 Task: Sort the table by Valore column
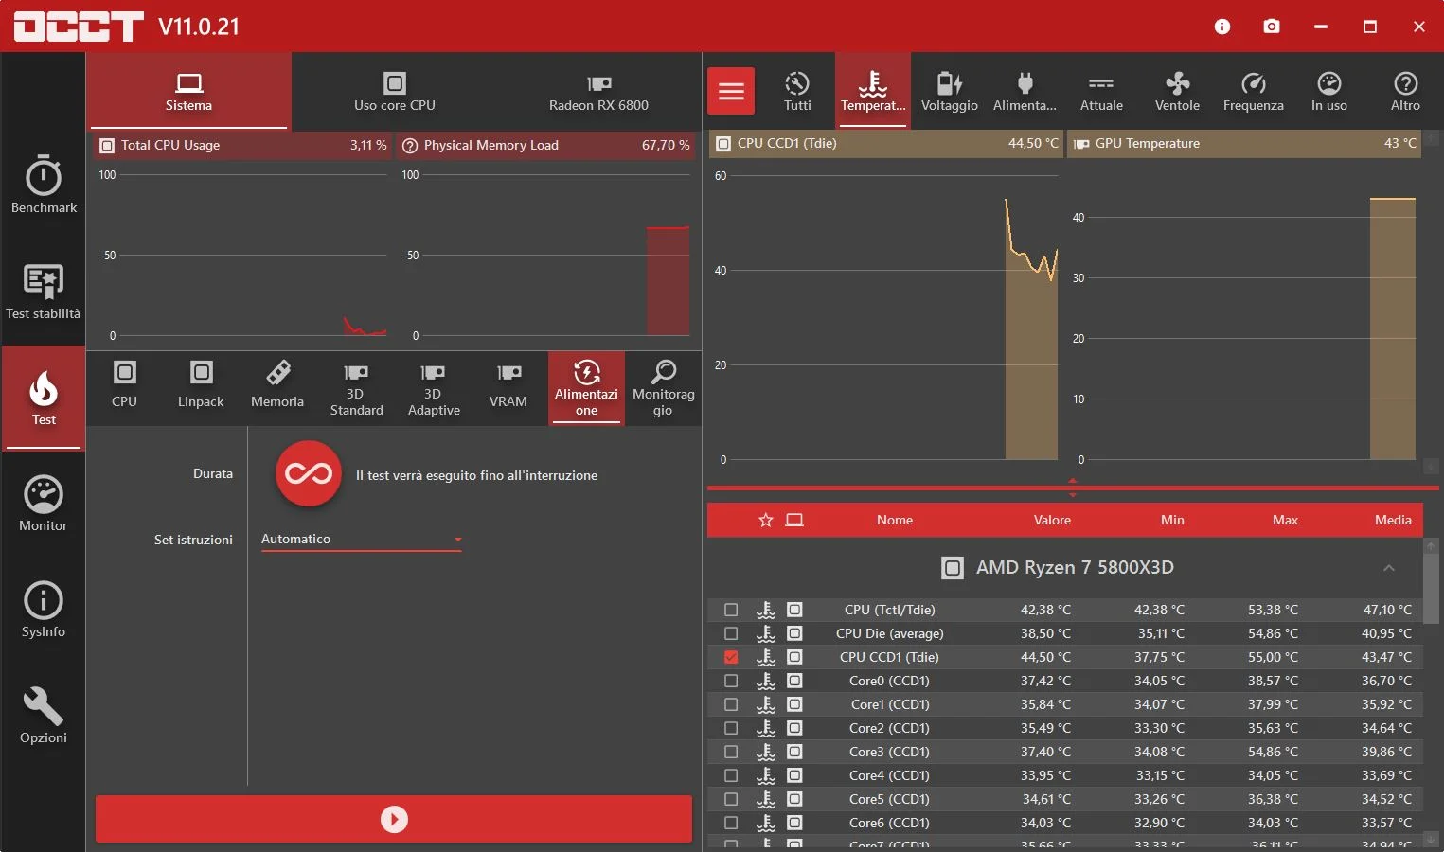(1052, 520)
